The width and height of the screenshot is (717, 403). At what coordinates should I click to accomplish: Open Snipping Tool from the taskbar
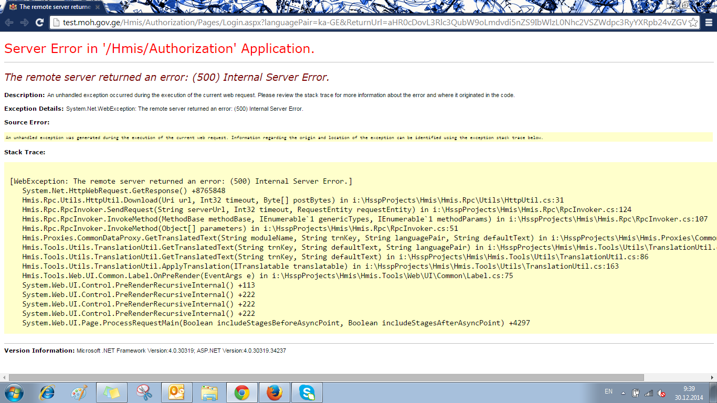point(144,393)
